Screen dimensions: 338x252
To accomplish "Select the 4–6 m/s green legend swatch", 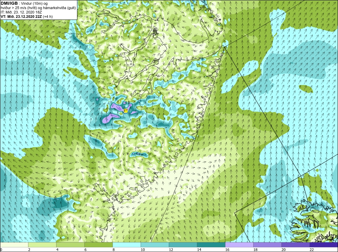I will pyautogui.click(x=71, y=245).
